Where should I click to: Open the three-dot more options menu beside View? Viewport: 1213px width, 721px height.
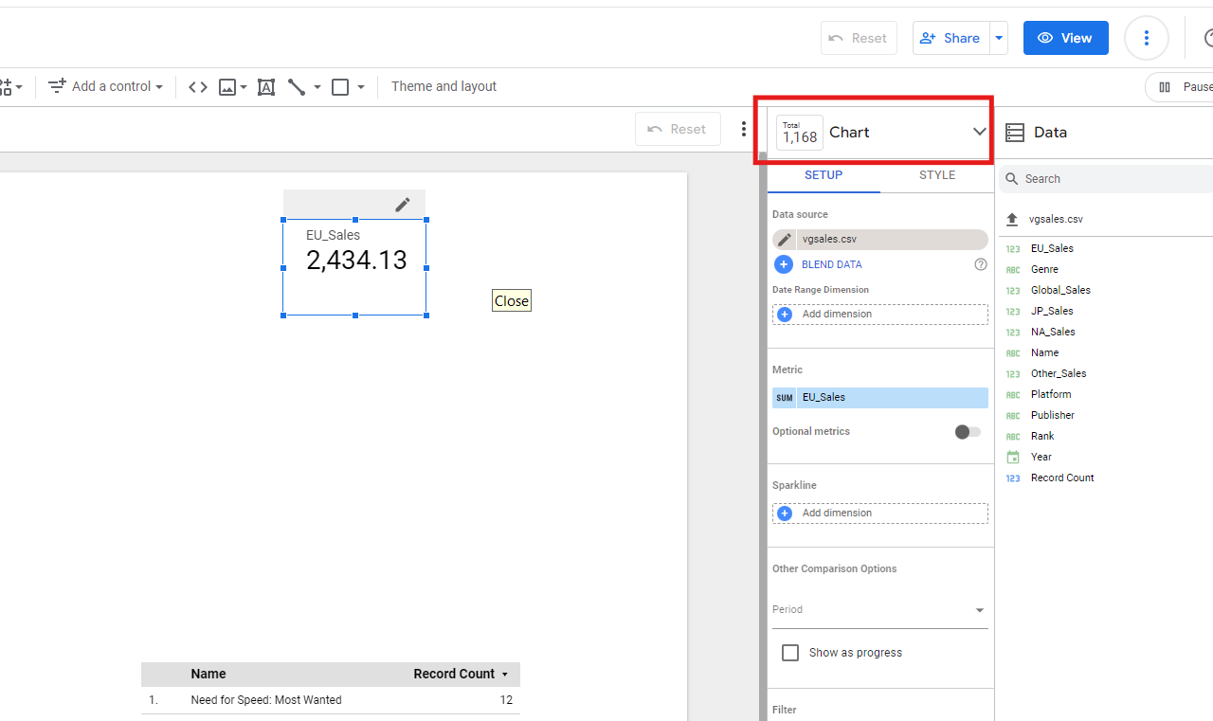pos(1146,38)
